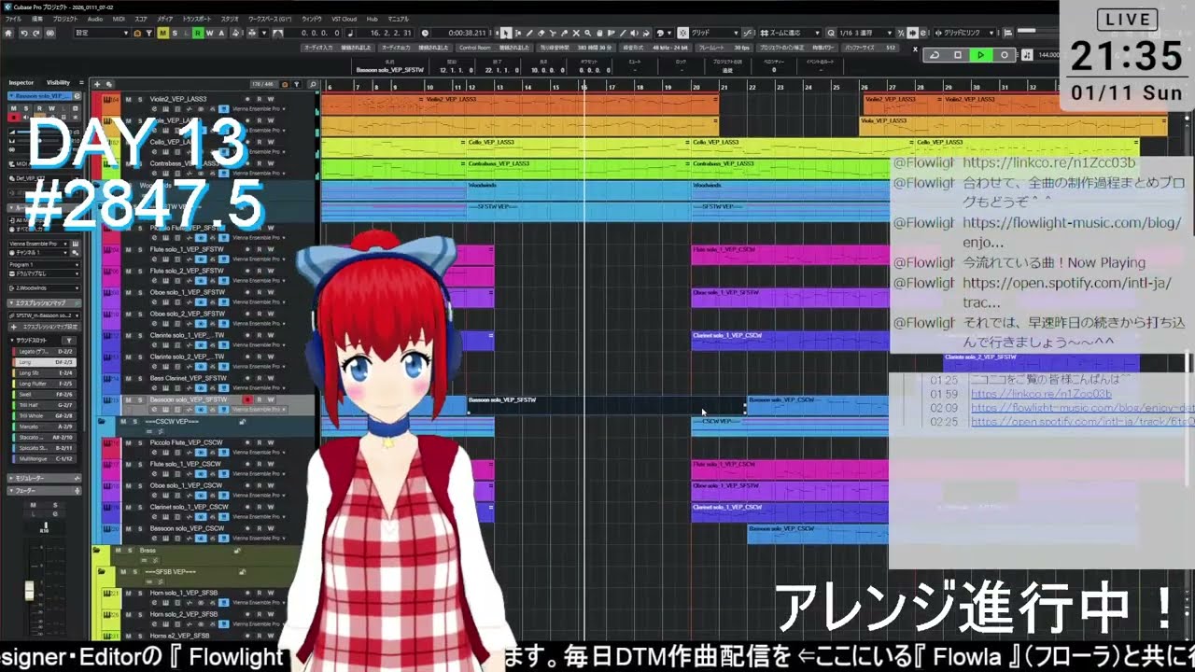Image resolution: width=1195 pixels, height=672 pixels.
Task: Open the MIDI menu
Action: click(x=119, y=19)
